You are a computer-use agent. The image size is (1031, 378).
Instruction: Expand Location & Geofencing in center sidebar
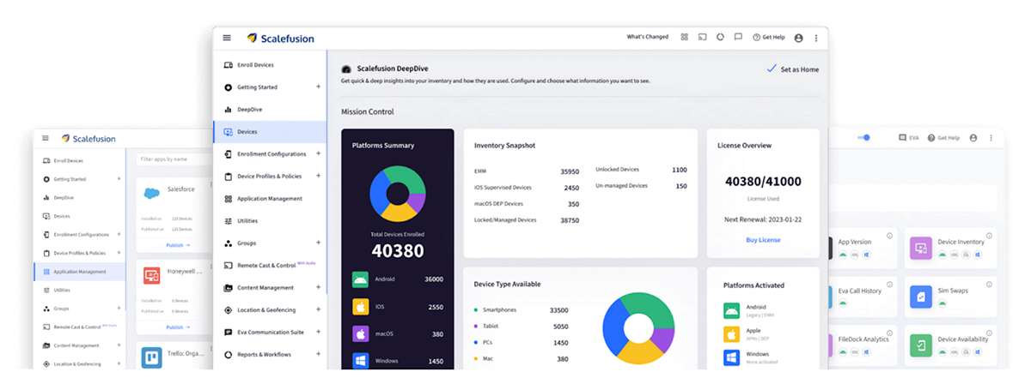318,309
